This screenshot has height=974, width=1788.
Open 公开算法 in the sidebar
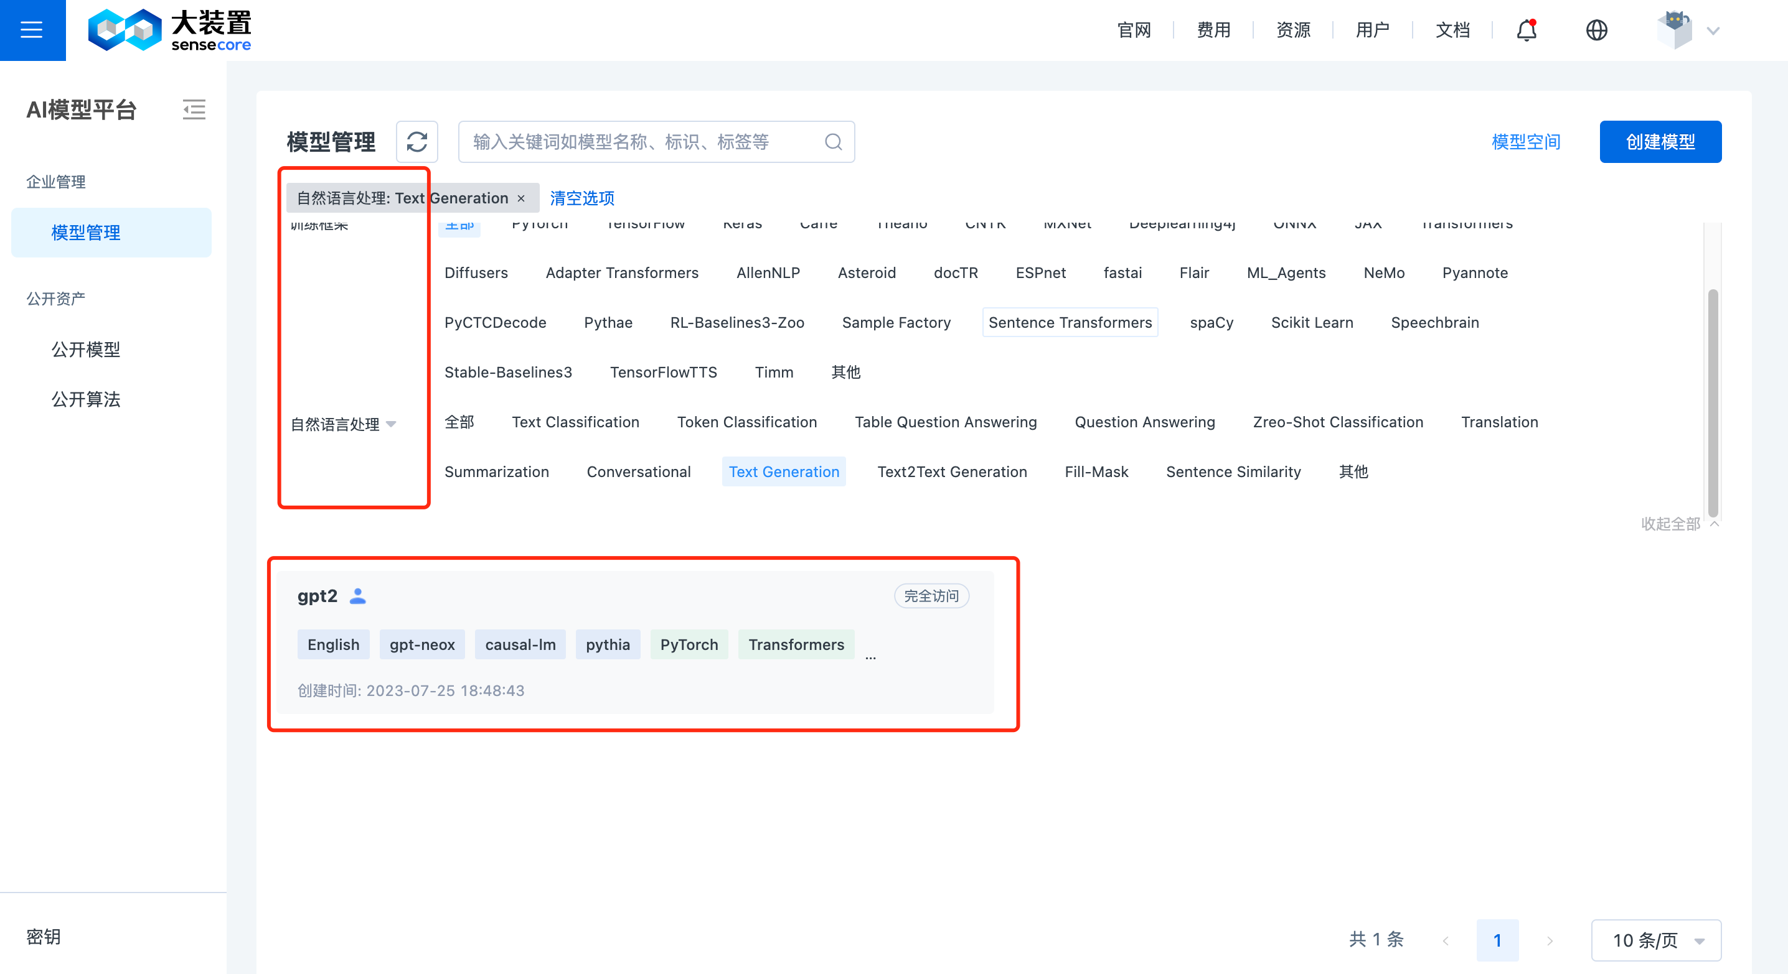[x=86, y=399]
